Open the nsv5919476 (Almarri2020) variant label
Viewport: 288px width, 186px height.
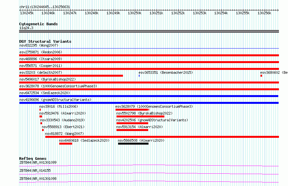(62, 113)
